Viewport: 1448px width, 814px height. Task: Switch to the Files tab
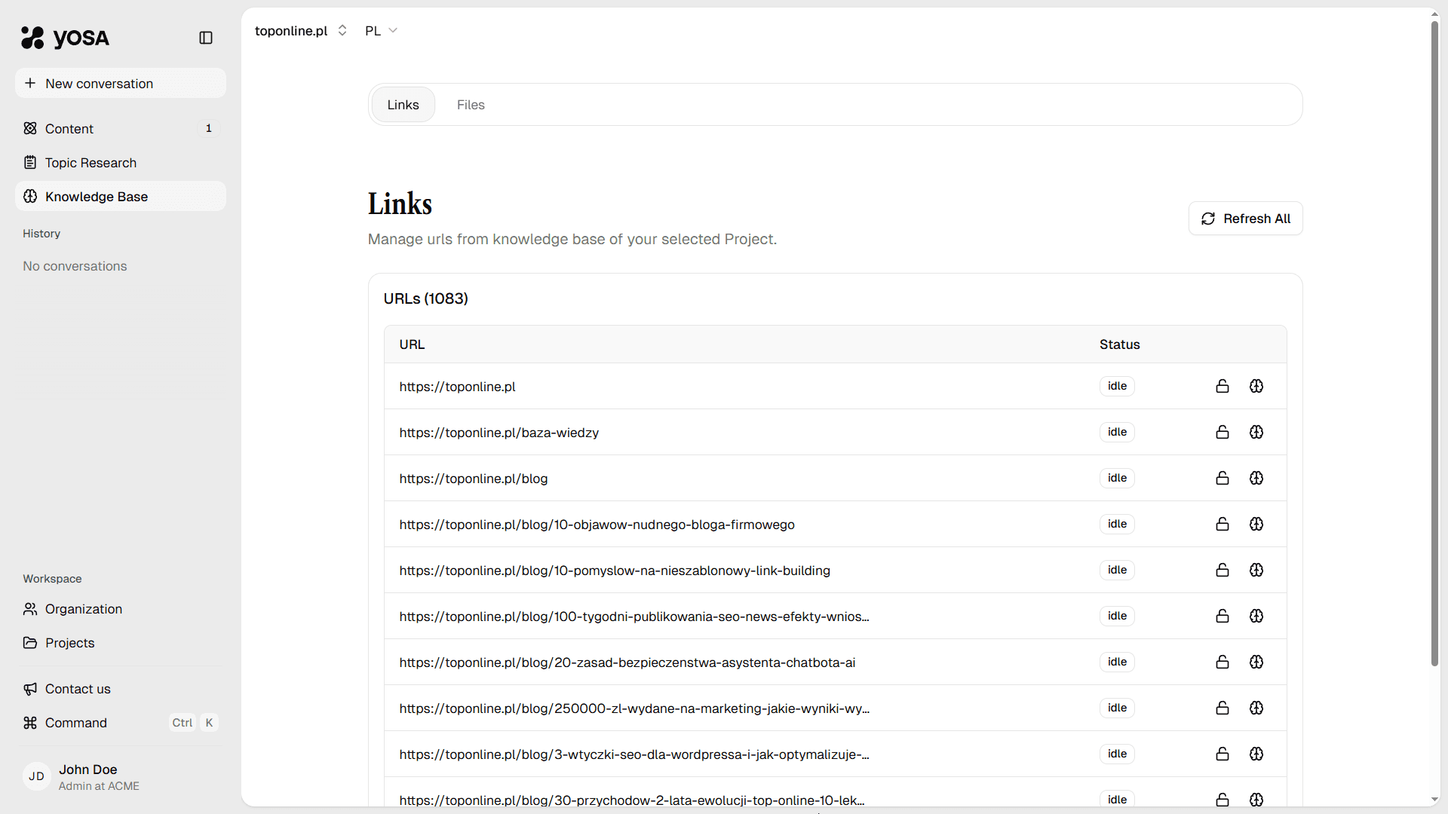coord(471,104)
